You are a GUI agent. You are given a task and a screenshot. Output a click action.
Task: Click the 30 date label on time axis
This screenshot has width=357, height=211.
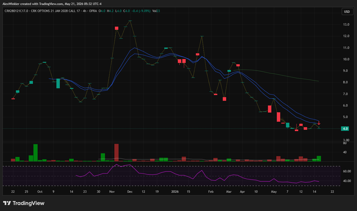[98, 191]
